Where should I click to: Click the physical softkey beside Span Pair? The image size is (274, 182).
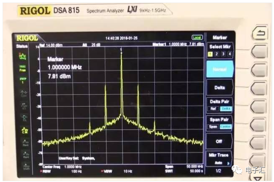tap(258, 125)
